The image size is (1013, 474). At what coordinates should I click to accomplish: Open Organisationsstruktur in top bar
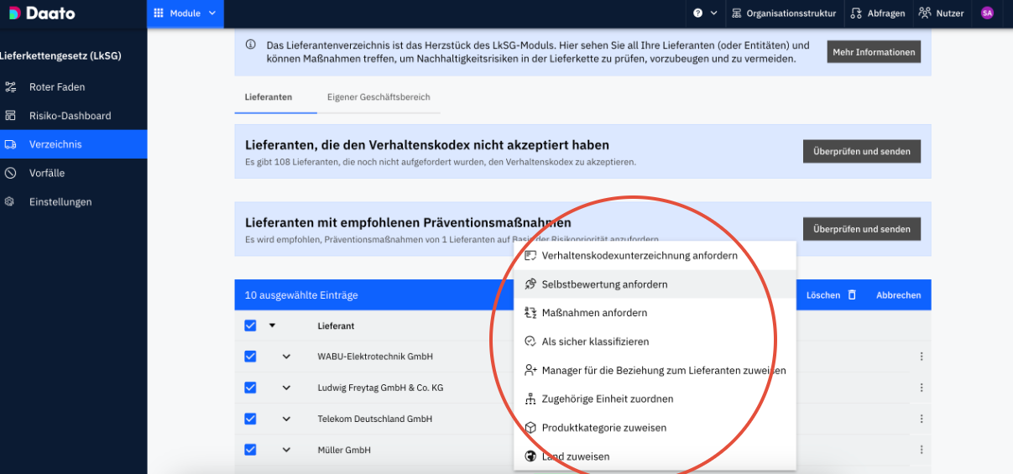pos(784,13)
